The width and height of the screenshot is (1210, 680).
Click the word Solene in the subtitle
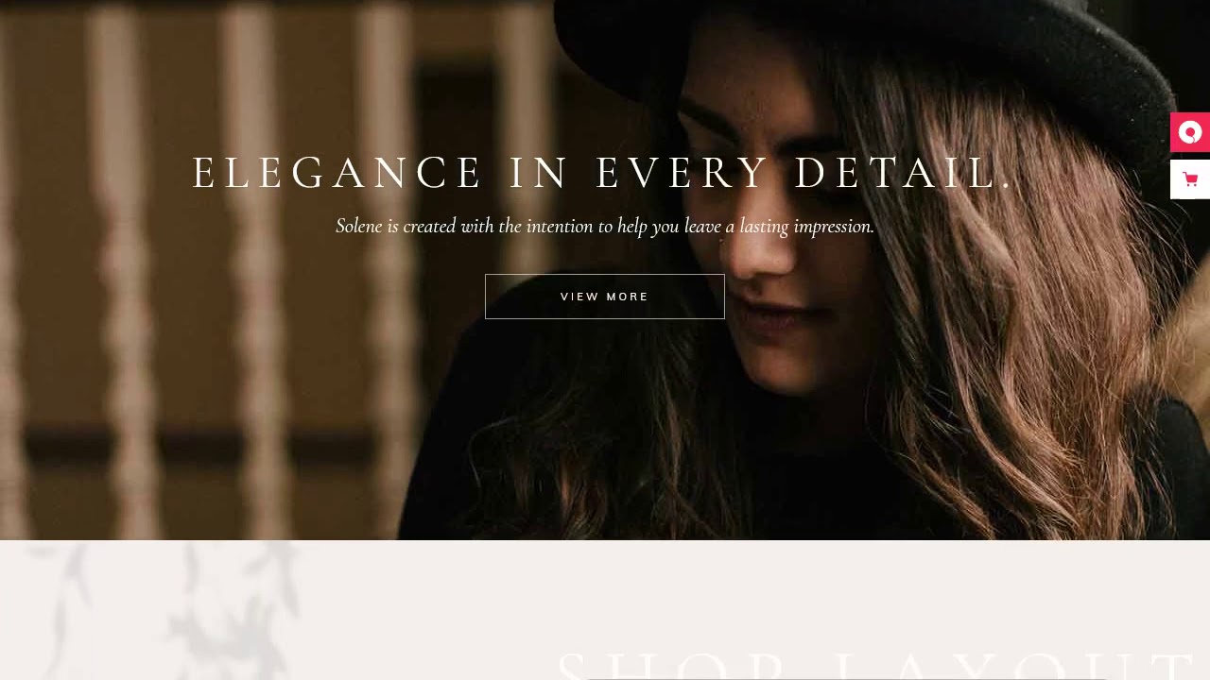point(359,227)
